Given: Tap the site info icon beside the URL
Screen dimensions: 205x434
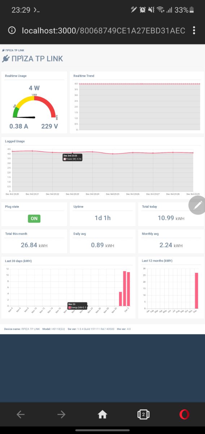Looking at the screenshot, I should pos(12,30).
